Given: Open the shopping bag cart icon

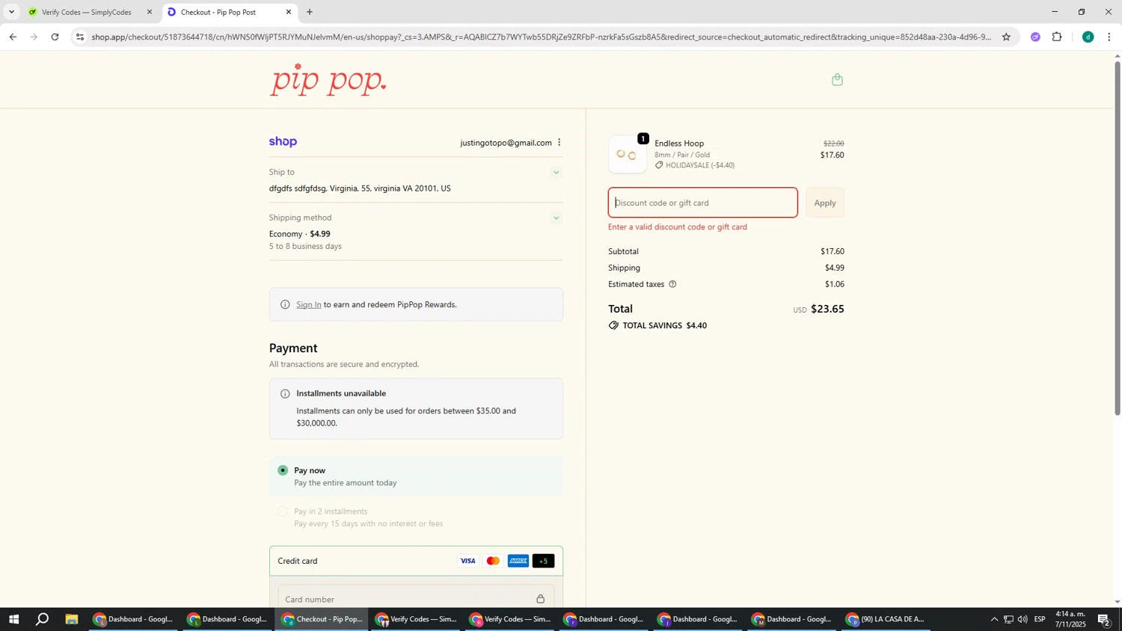Looking at the screenshot, I should [x=837, y=80].
